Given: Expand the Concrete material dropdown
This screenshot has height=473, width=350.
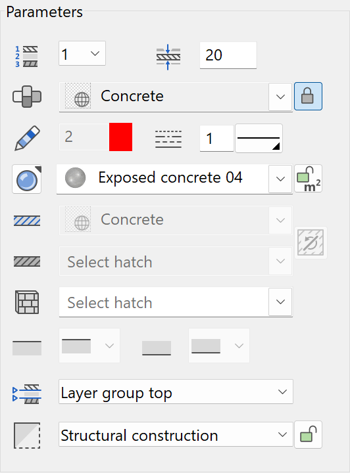Looking at the screenshot, I should pos(280,97).
